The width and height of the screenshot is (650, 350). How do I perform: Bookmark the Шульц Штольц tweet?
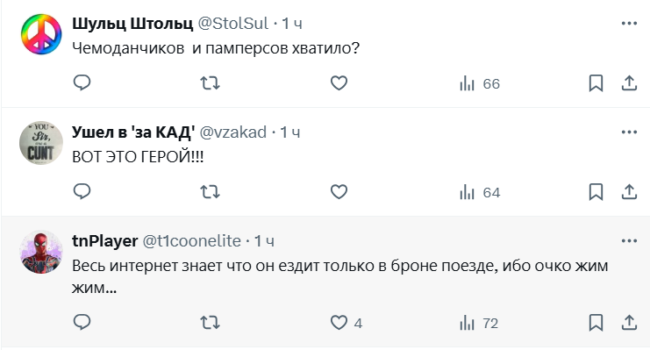click(x=596, y=83)
